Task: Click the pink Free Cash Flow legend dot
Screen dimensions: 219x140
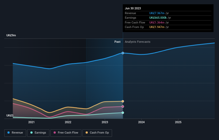Action: [x=55, y=133]
